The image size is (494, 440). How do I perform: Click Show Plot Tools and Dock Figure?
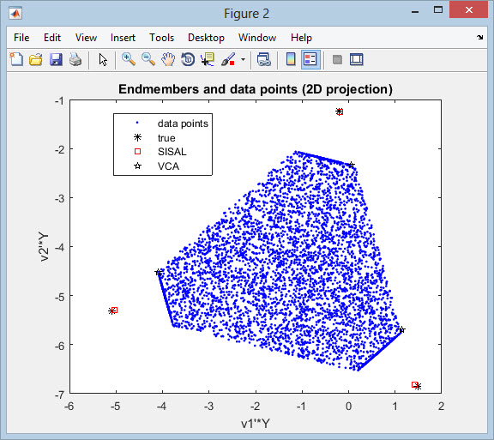(357, 59)
